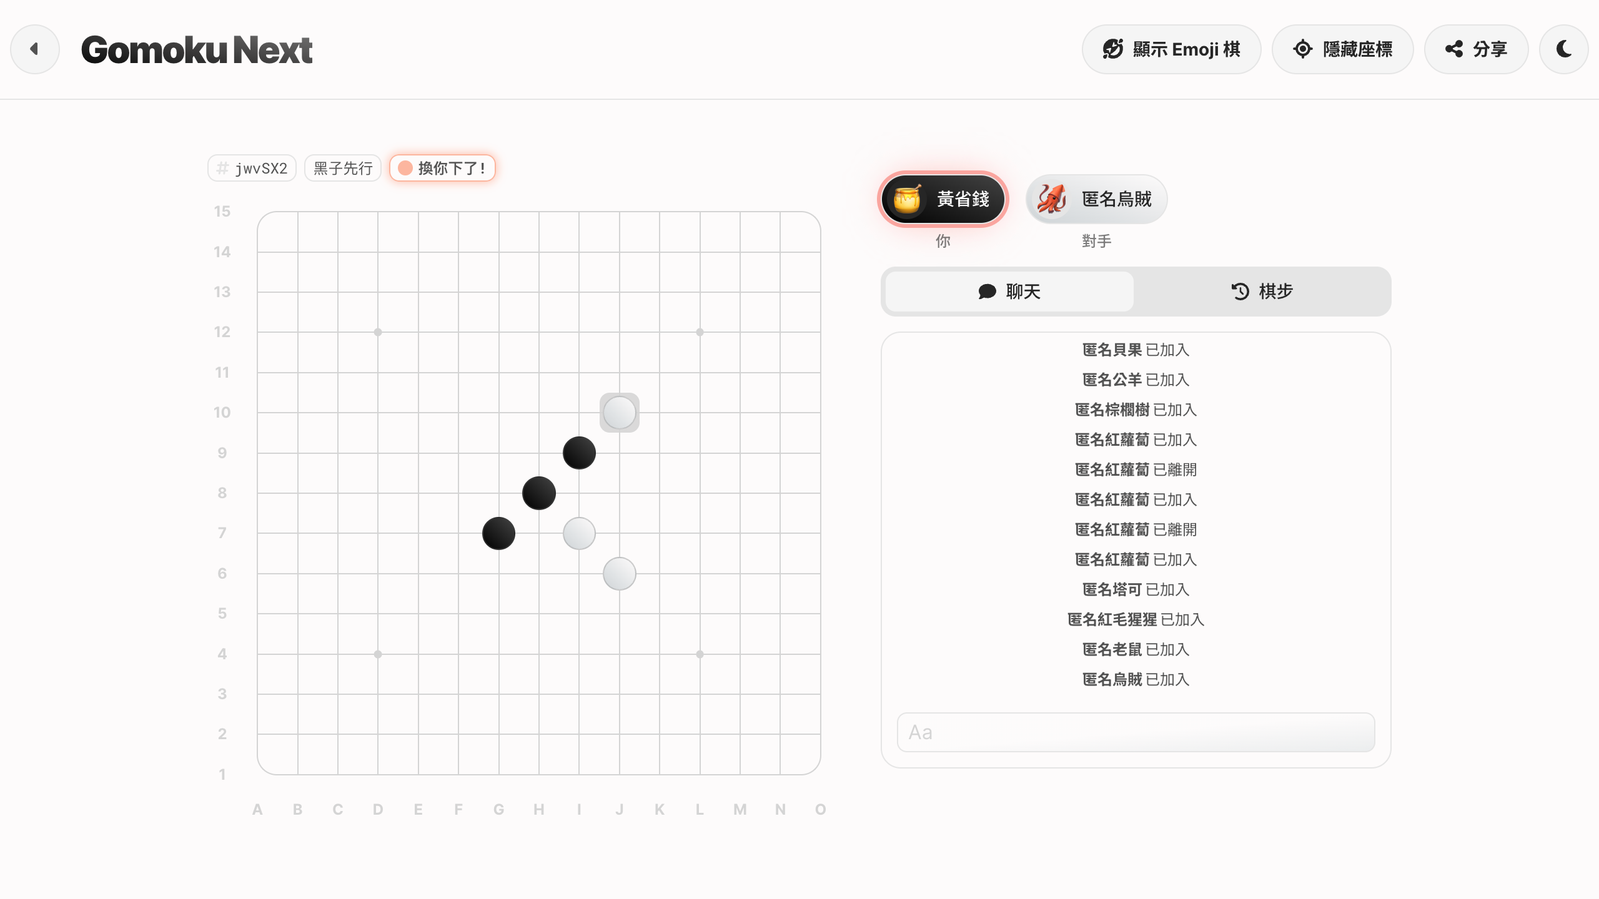Click the chat bubble icon on 聊天 tab
Screen dimensions: 1599x899
[987, 292]
